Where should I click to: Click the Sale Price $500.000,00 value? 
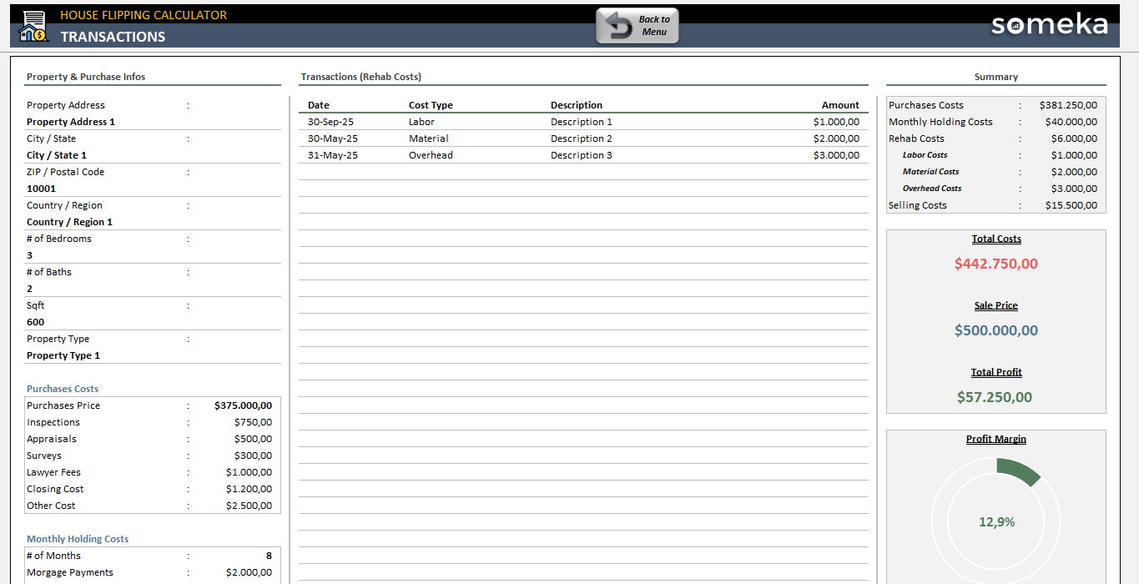click(995, 330)
